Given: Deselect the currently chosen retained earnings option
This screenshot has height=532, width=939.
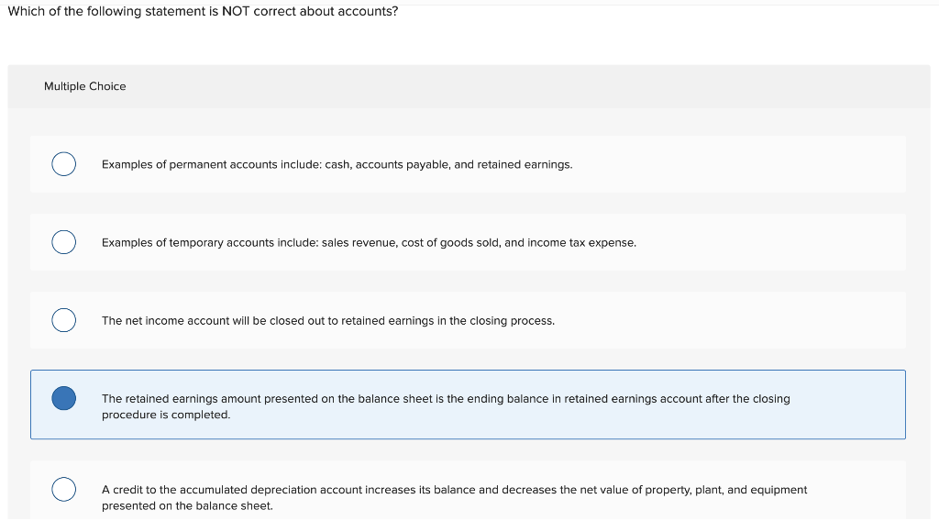Looking at the screenshot, I should tap(63, 398).
